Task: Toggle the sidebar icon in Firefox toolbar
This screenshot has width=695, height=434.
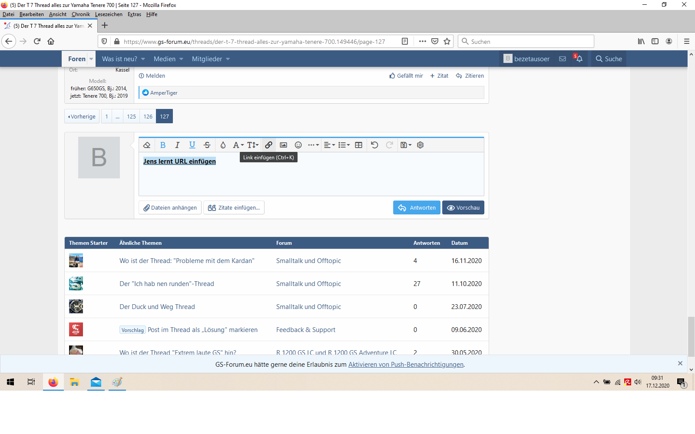Action: 655,41
